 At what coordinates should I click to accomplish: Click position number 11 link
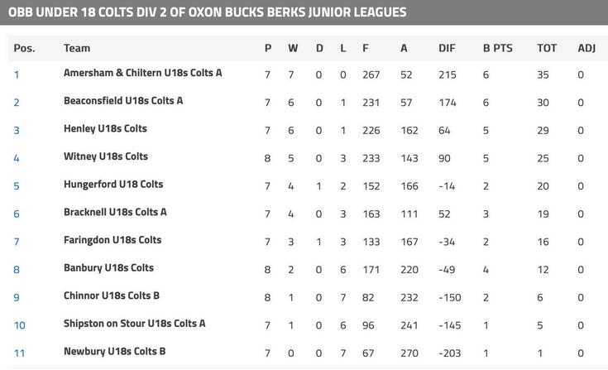(19, 353)
